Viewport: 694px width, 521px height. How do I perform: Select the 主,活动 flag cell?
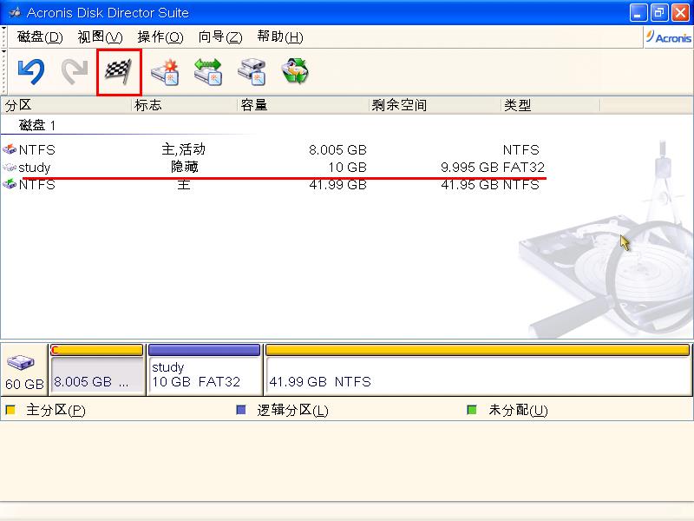point(183,149)
